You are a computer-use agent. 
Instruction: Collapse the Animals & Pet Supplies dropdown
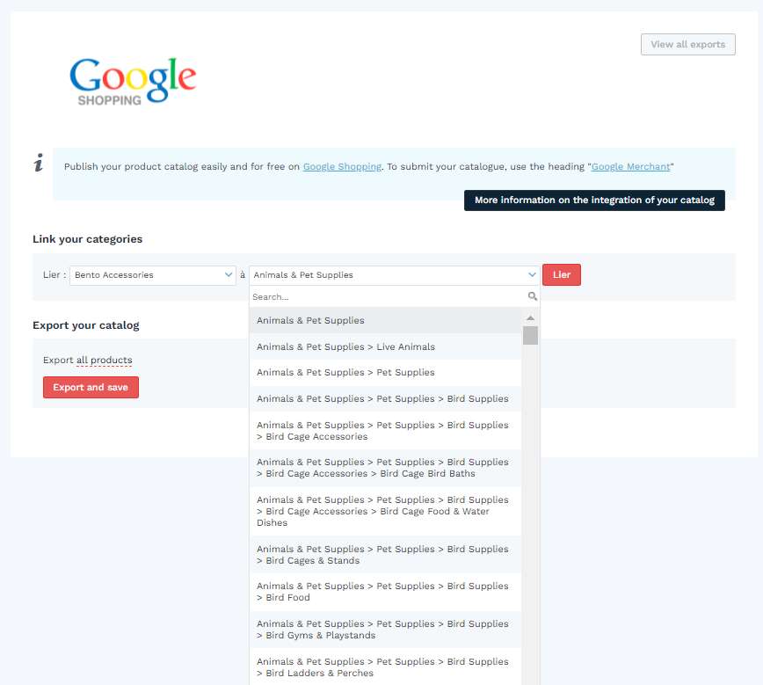click(394, 275)
